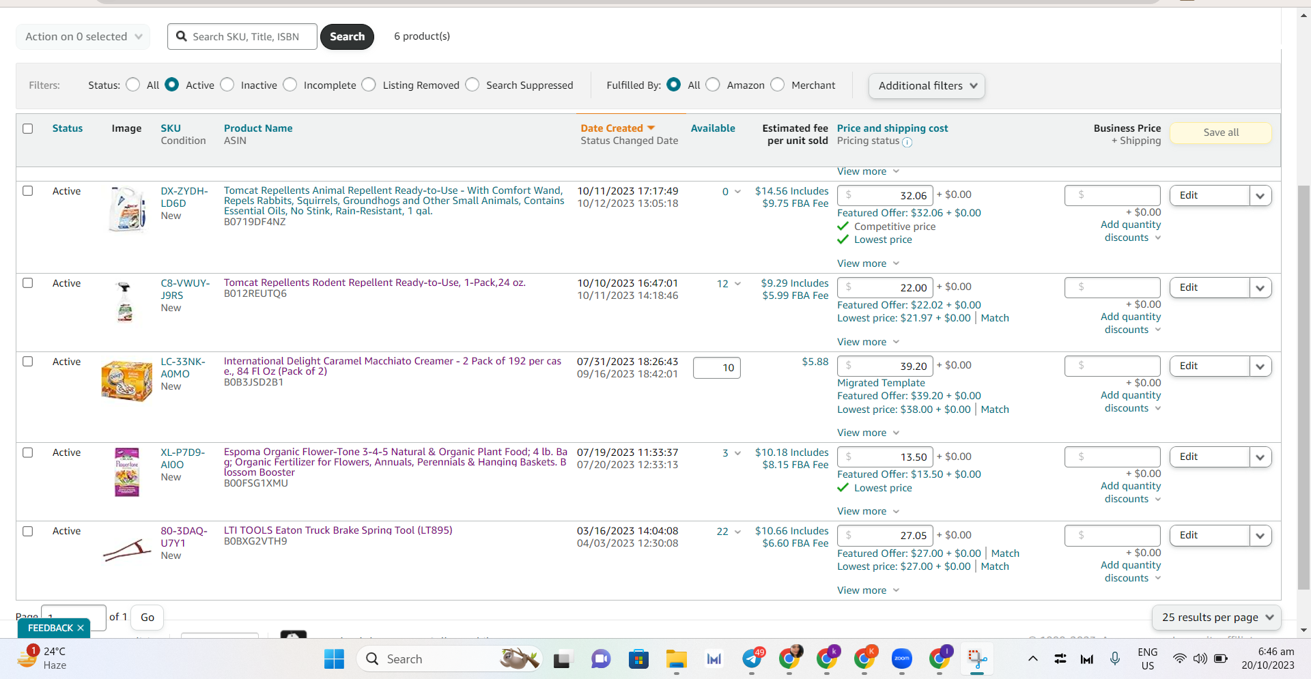The width and height of the screenshot is (1311, 679).
Task: Show hidden system tray icons
Action: pyautogui.click(x=1033, y=659)
